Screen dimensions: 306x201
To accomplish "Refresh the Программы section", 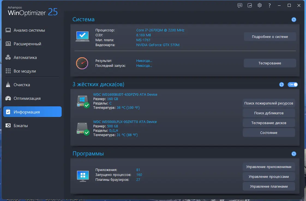I will [x=294, y=154].
